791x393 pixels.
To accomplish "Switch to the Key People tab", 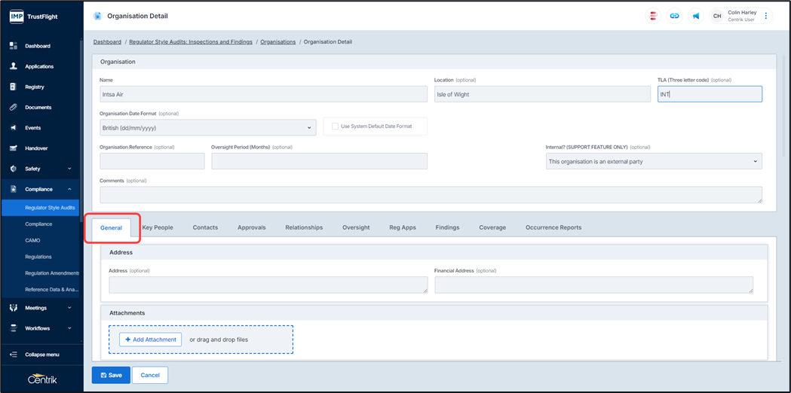I will pyautogui.click(x=158, y=227).
